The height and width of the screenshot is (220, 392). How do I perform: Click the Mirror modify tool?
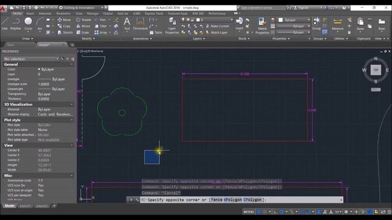[x=83, y=26]
